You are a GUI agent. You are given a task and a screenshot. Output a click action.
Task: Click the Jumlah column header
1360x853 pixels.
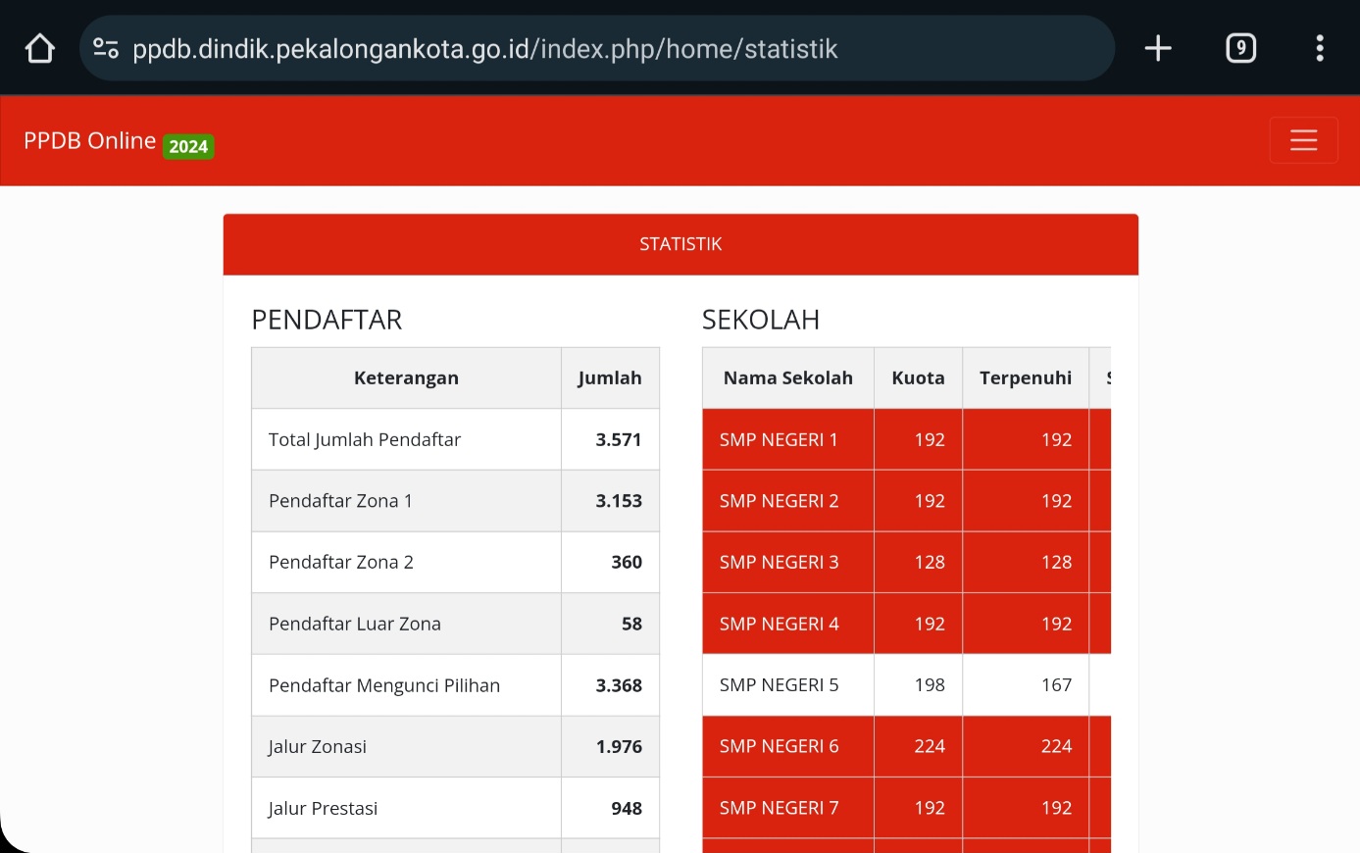(610, 378)
